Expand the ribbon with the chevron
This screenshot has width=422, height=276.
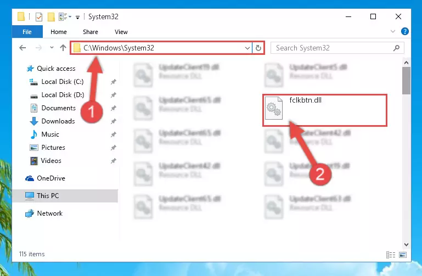coord(393,31)
